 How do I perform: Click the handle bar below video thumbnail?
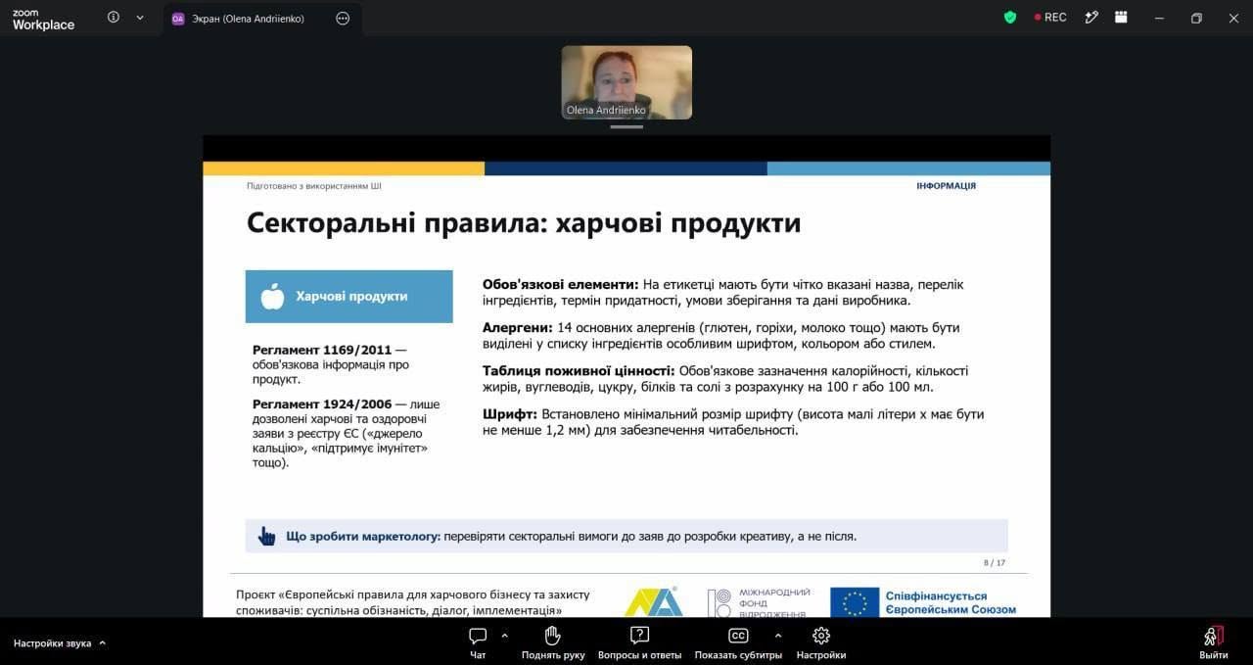626,126
